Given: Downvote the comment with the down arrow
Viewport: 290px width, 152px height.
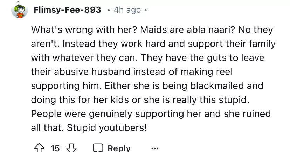Looking at the screenshot, I should tap(71, 148).
